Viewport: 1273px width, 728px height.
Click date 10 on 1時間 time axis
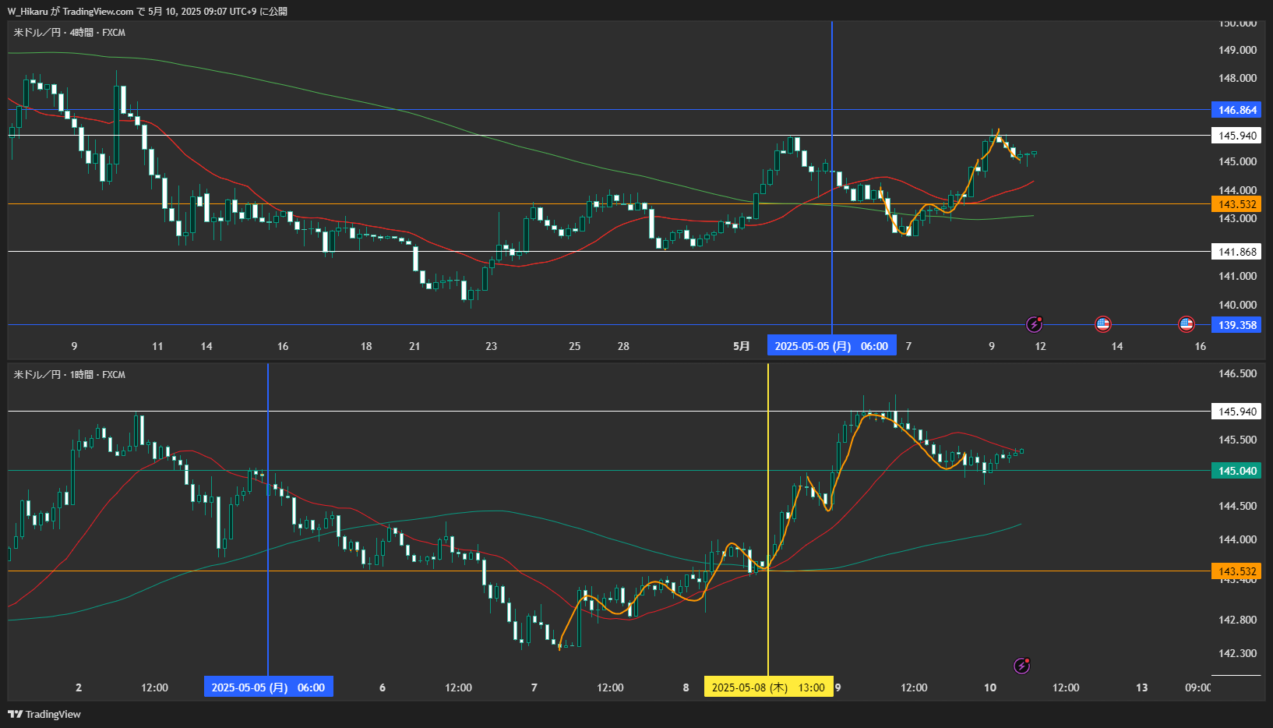tap(989, 687)
